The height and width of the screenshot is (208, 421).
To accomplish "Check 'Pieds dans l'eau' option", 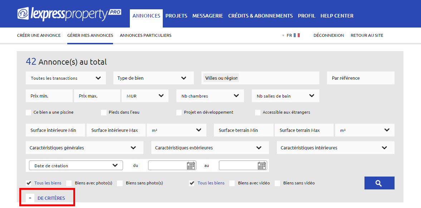I will (104, 113).
